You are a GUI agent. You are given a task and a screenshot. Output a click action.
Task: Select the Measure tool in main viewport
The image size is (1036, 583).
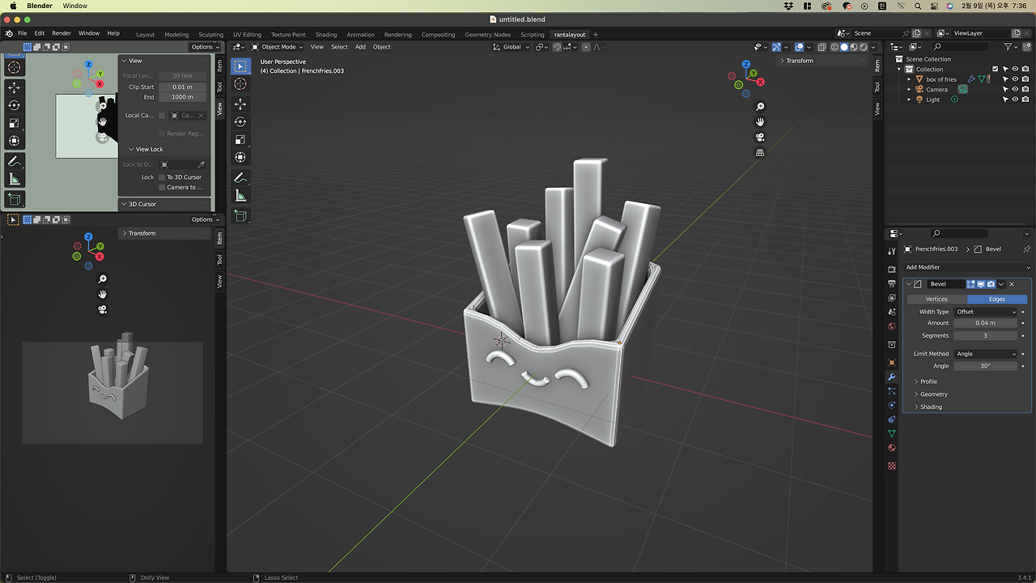[240, 195]
